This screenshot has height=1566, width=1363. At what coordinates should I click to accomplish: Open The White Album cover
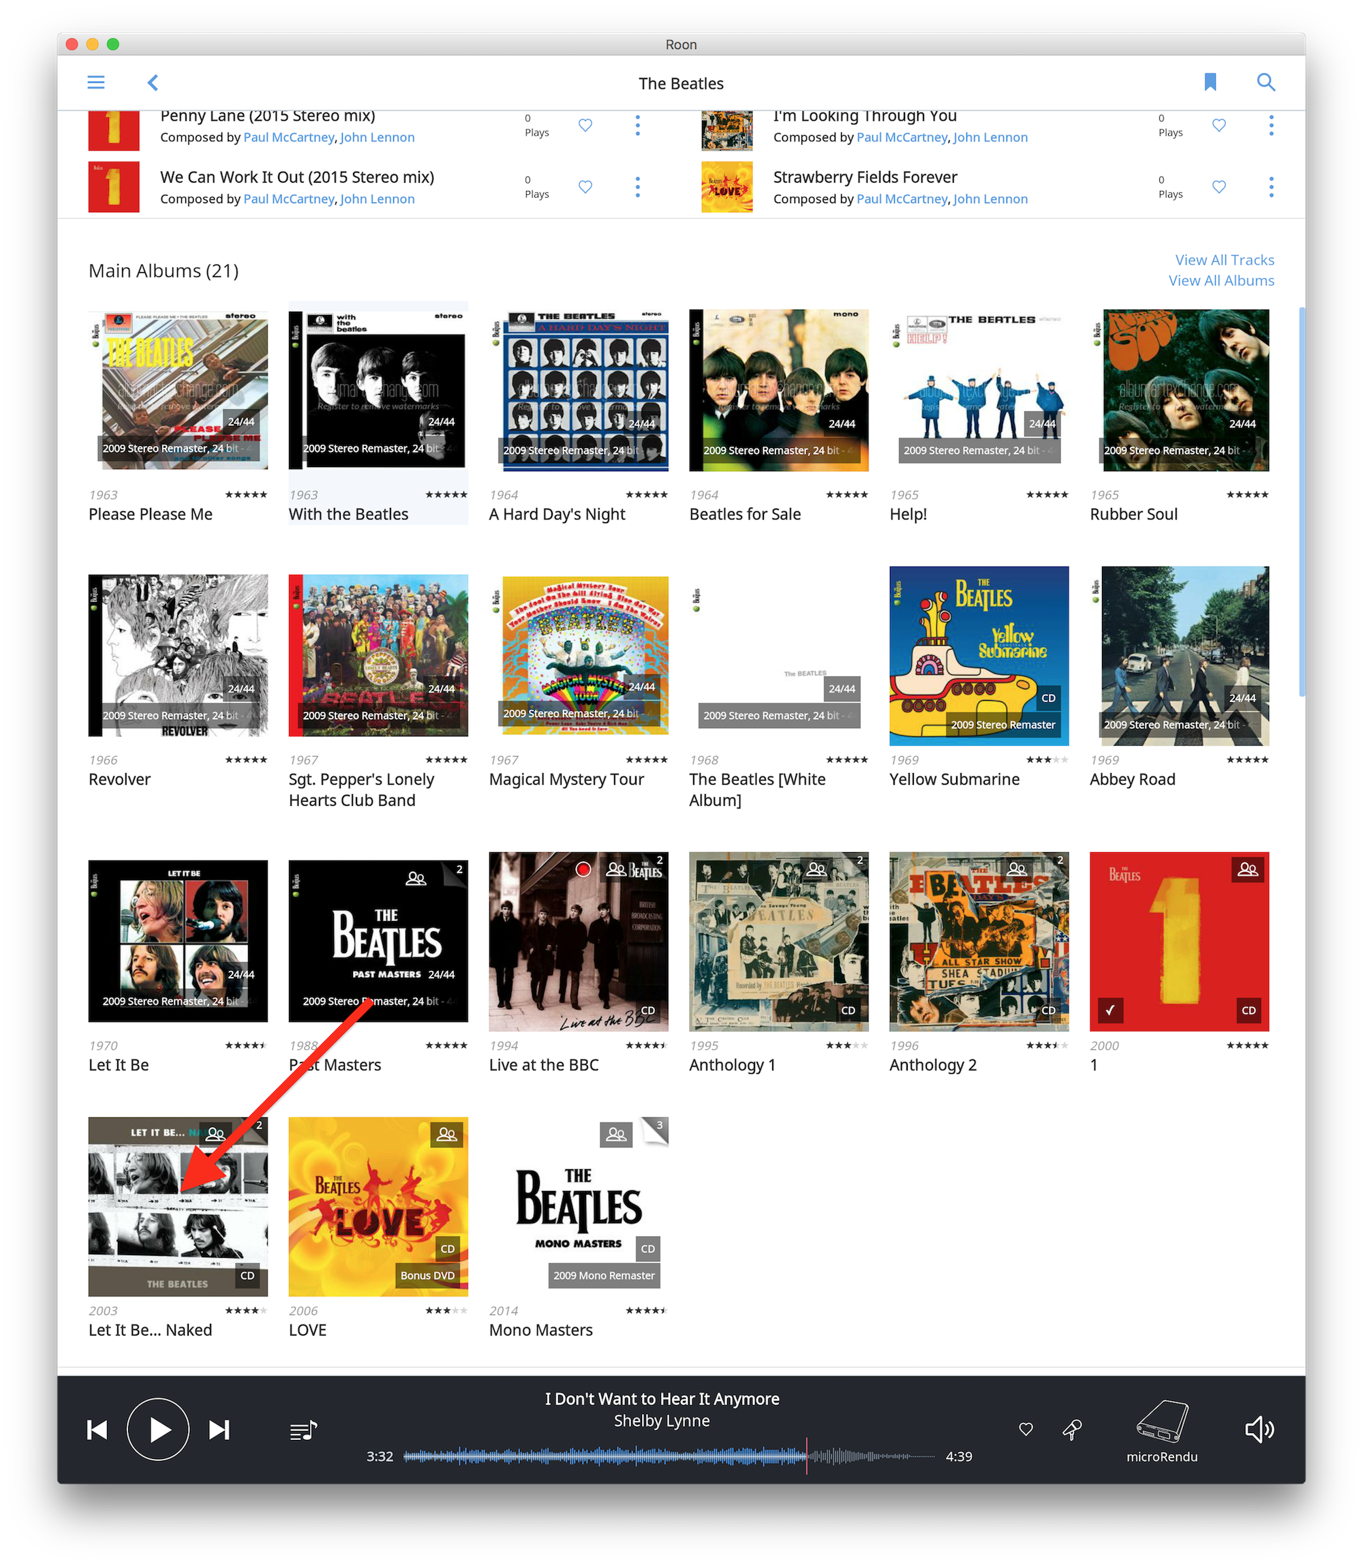779,655
